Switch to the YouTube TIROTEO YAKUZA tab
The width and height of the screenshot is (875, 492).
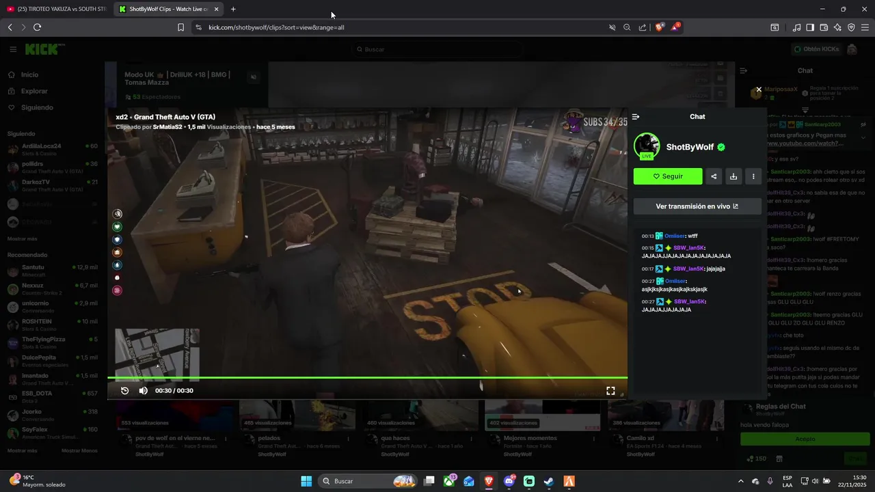coord(56,9)
